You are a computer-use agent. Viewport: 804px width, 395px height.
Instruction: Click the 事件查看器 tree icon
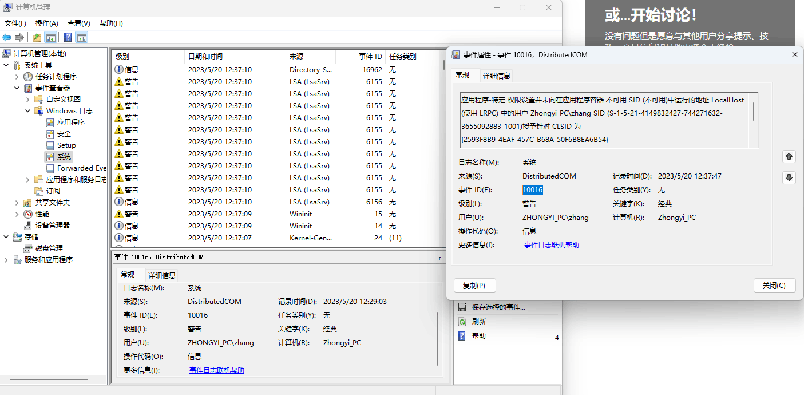click(x=28, y=88)
